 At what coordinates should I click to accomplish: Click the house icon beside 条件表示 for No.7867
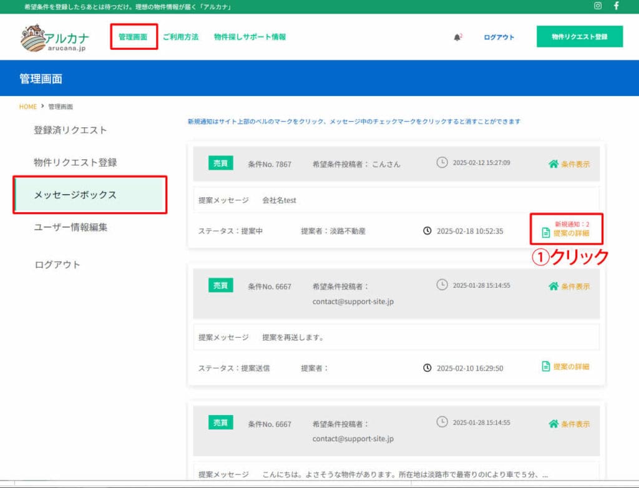pos(554,163)
